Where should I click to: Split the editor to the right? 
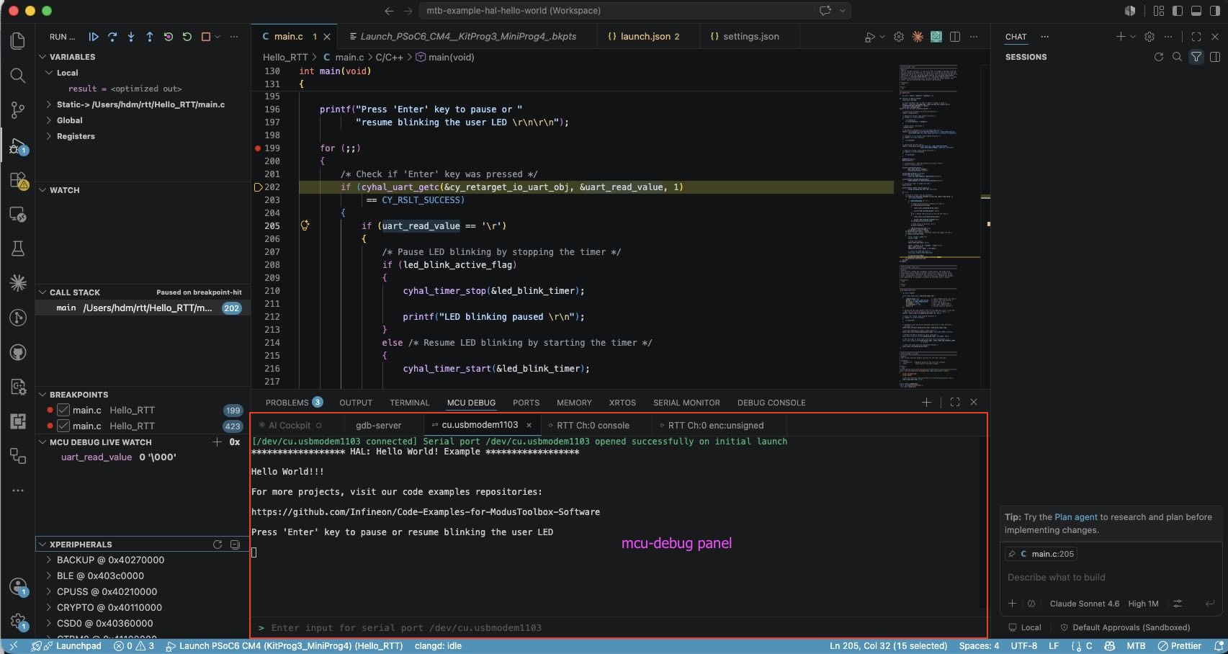point(955,37)
